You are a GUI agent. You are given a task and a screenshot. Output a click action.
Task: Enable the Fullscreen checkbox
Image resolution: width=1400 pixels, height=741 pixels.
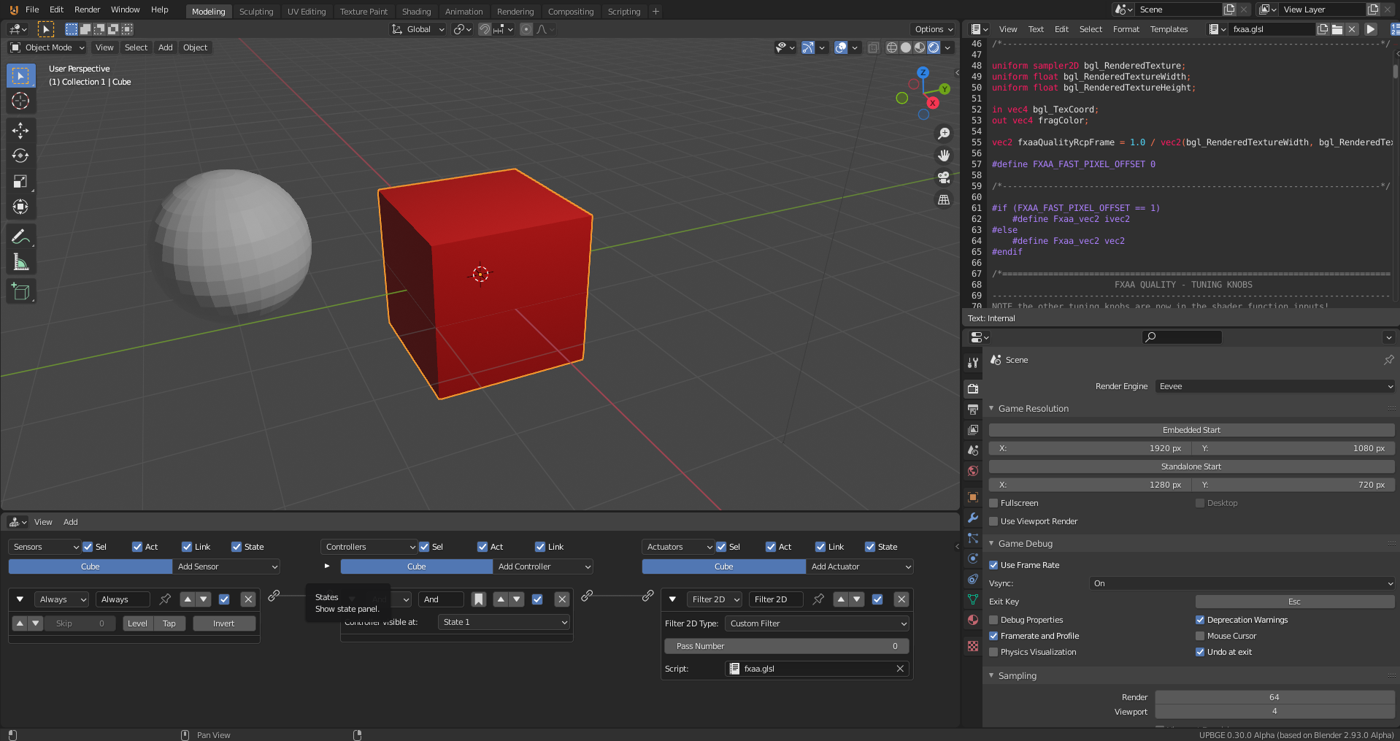(993, 503)
